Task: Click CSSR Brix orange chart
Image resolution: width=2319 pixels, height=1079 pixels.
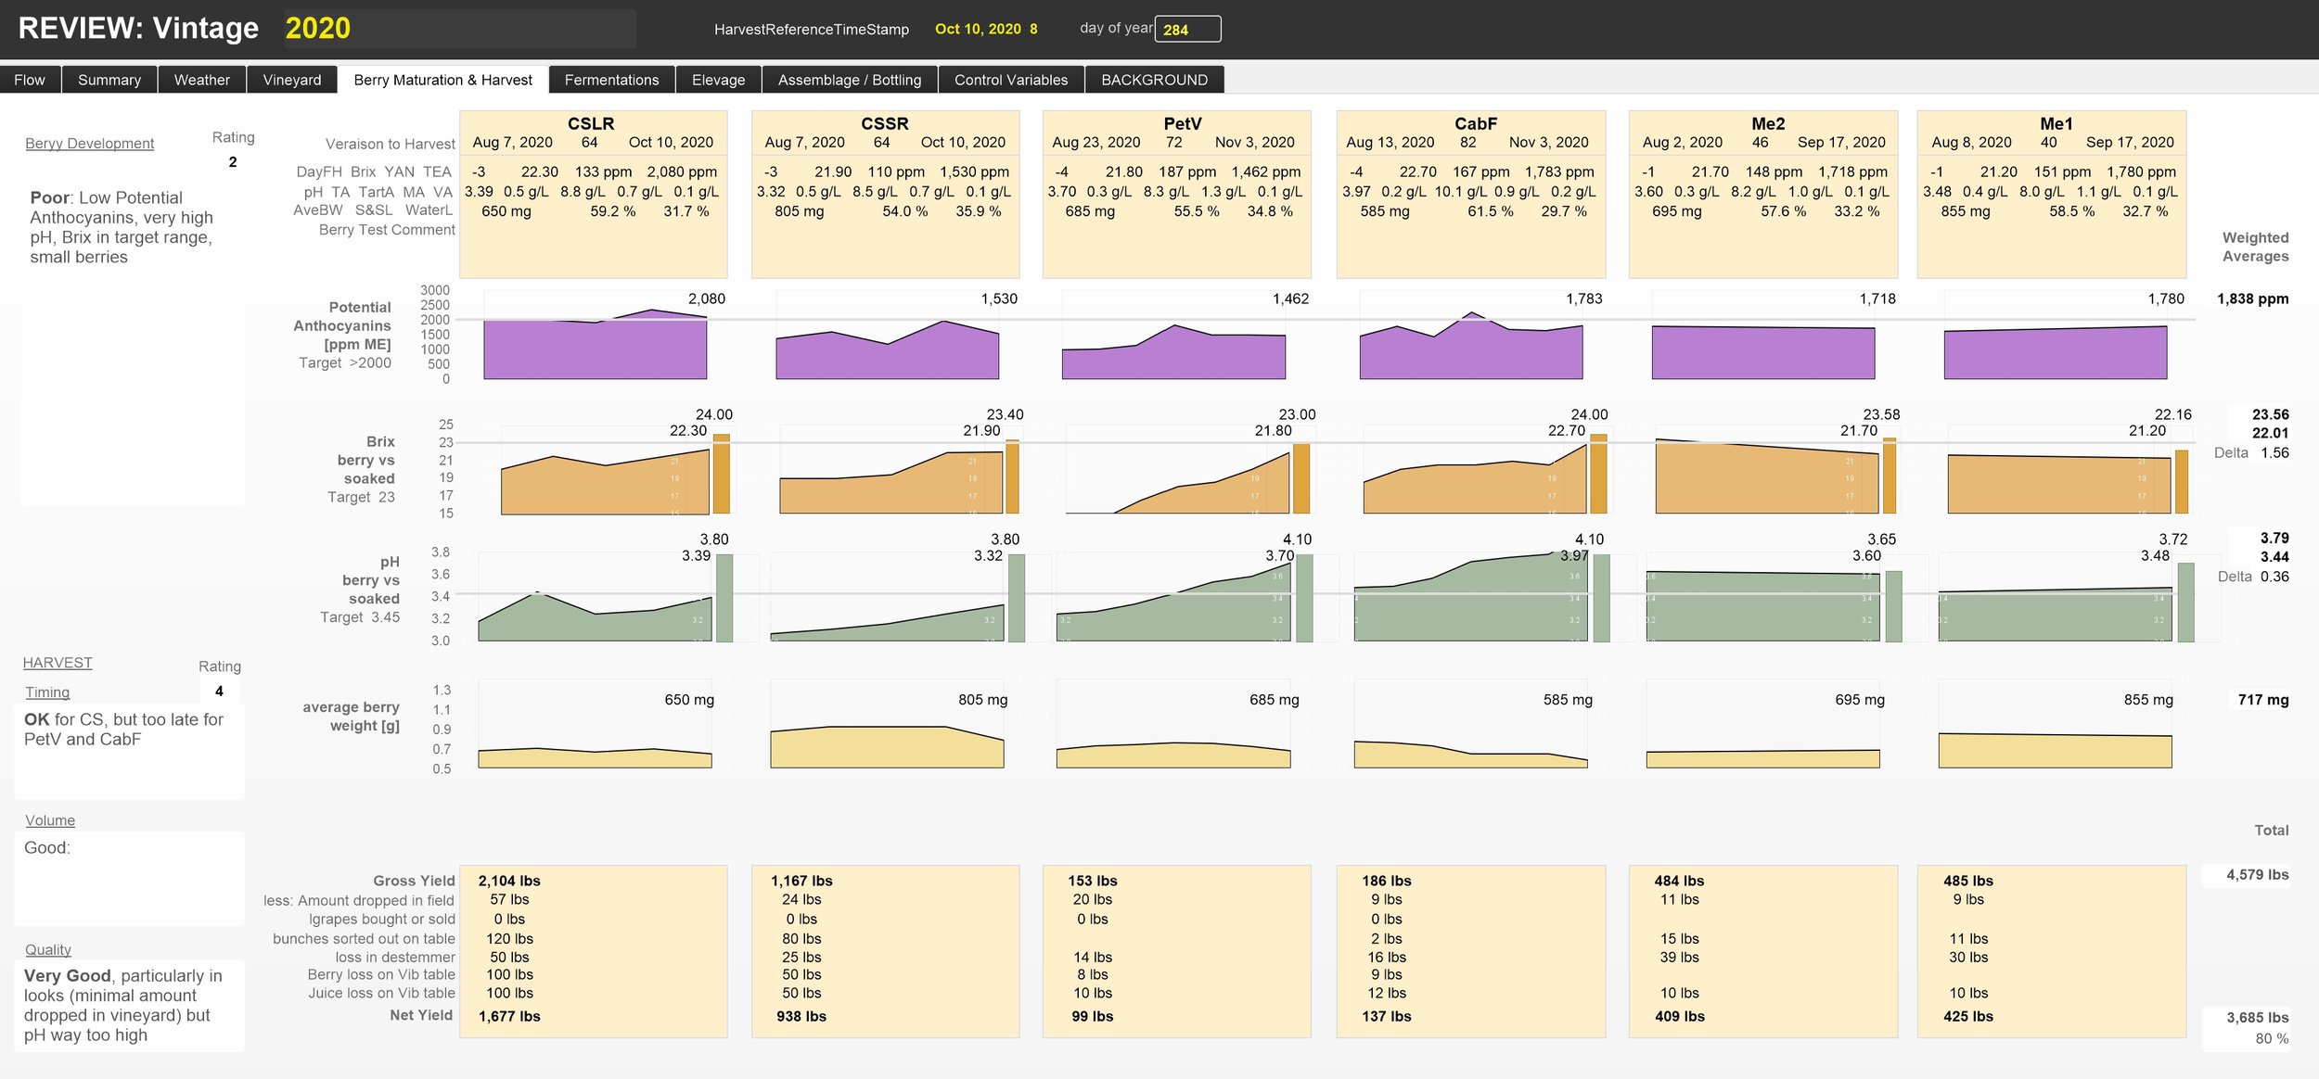Action: pos(890,483)
